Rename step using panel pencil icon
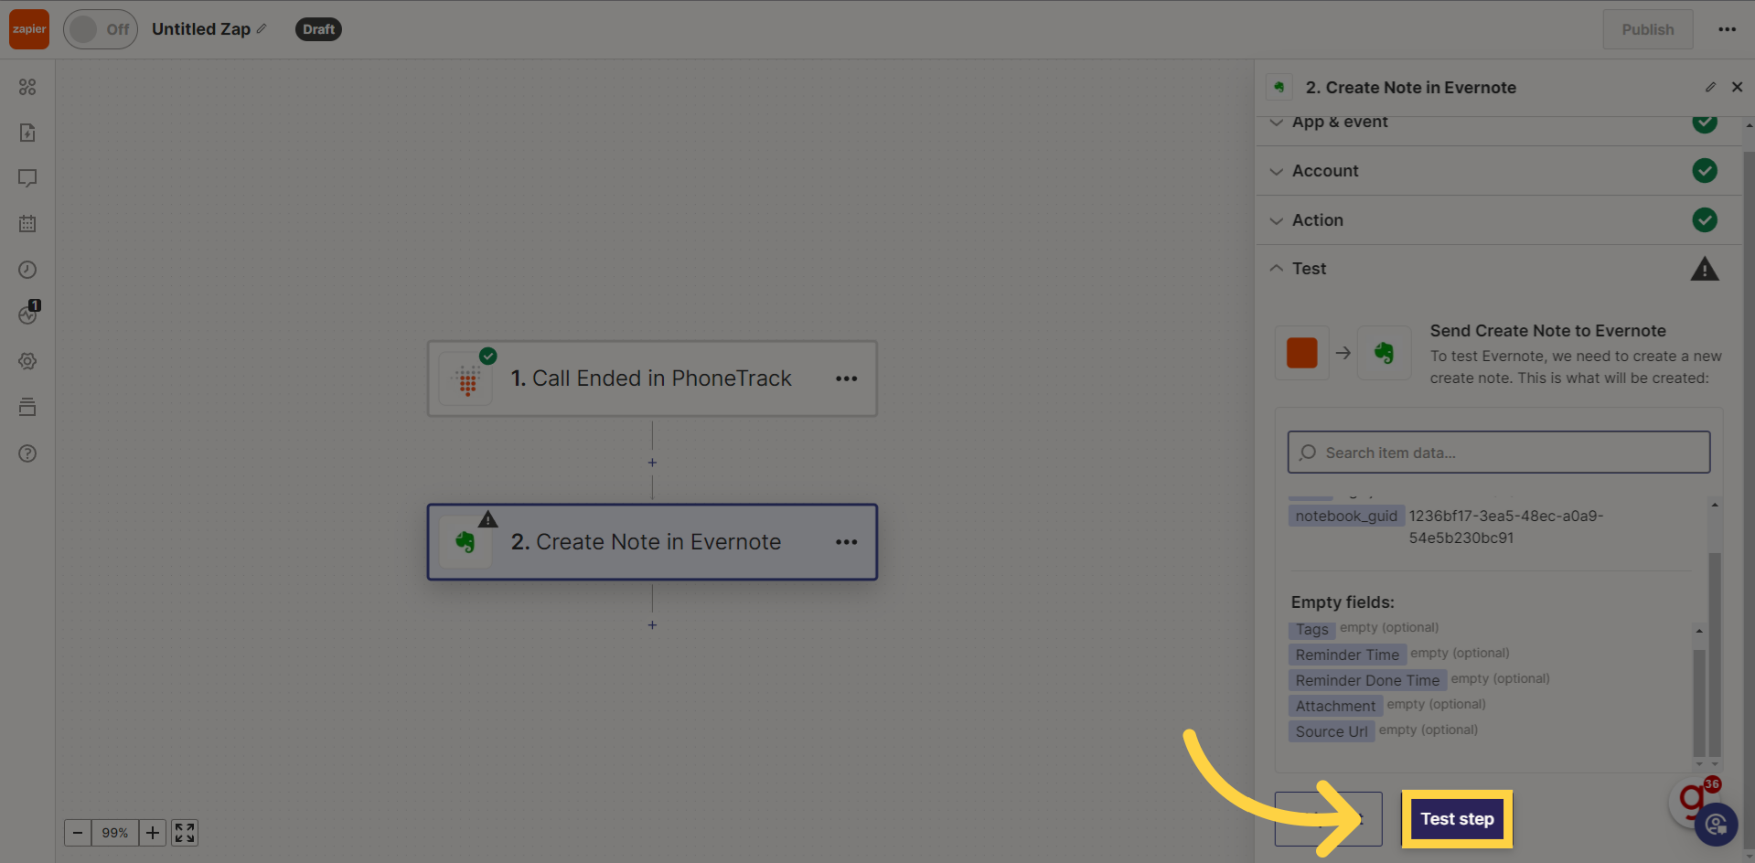 click(1710, 88)
